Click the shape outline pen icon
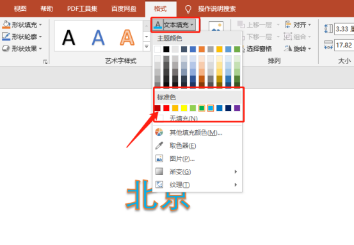The image size is (354, 245). (x=6, y=37)
